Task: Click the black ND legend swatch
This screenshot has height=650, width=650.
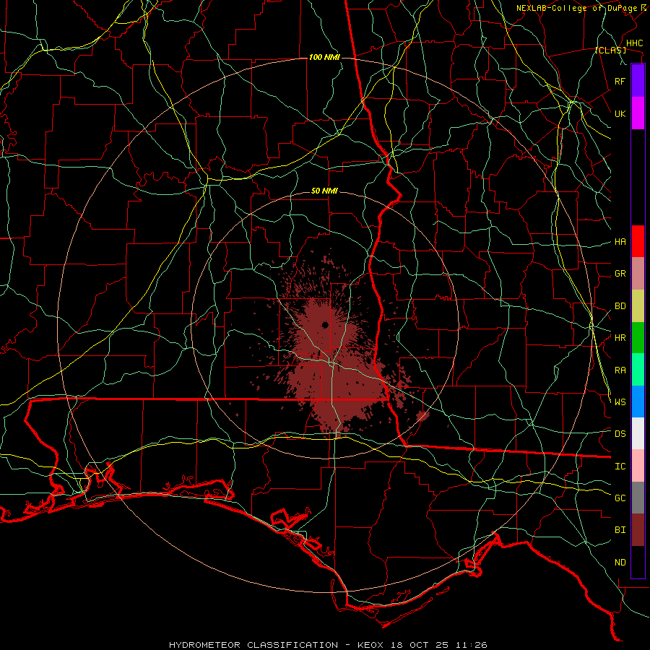Action: coord(638,562)
